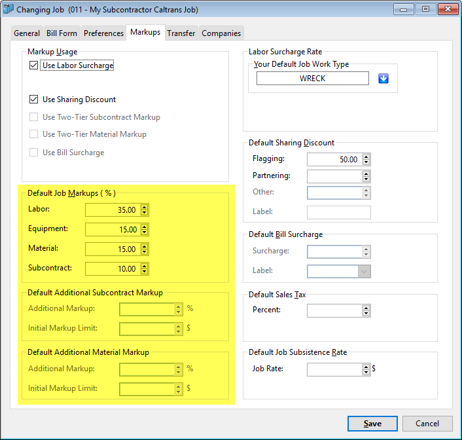This screenshot has width=462, height=440.
Task: Increase the Bill Surcharge stepper
Action: [366, 249]
